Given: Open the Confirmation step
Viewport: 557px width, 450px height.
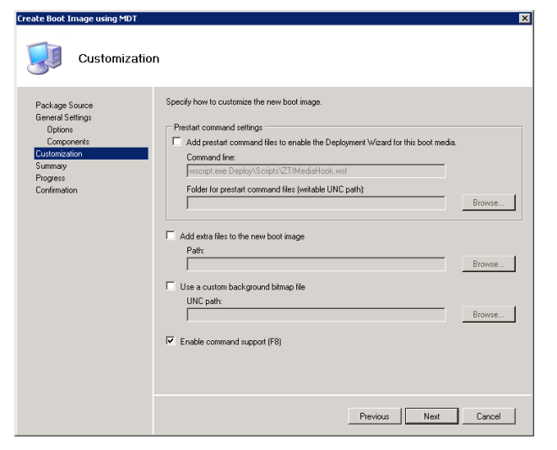Looking at the screenshot, I should pos(56,190).
